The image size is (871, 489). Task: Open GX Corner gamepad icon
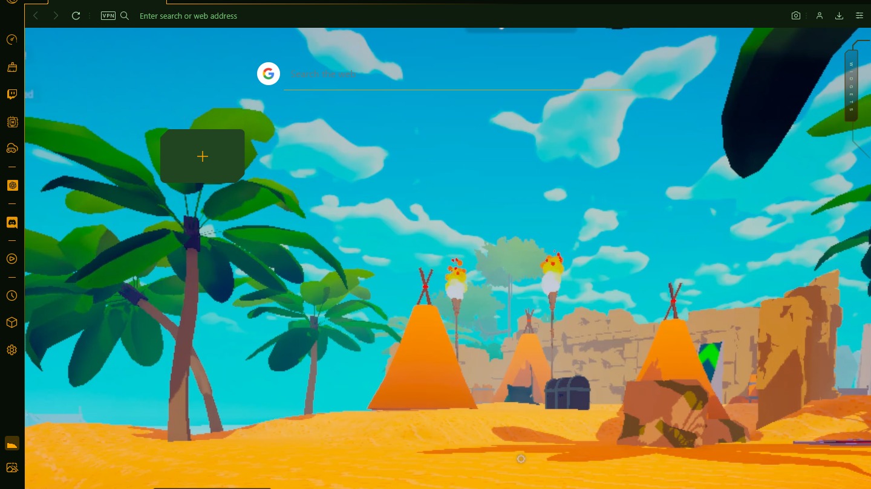[x=12, y=148]
